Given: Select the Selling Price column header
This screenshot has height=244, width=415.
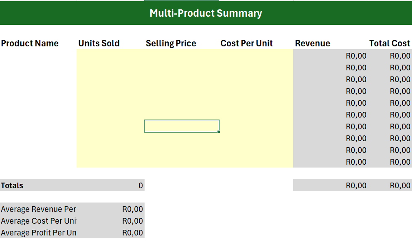Looking at the screenshot, I should (171, 43).
